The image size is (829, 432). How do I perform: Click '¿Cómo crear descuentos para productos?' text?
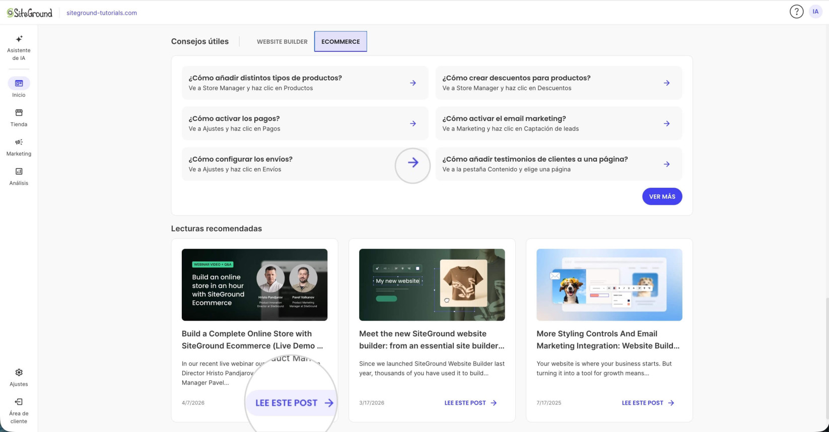[516, 78]
